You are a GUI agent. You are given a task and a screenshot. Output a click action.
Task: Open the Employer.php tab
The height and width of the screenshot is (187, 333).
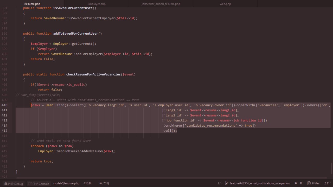[97, 4]
